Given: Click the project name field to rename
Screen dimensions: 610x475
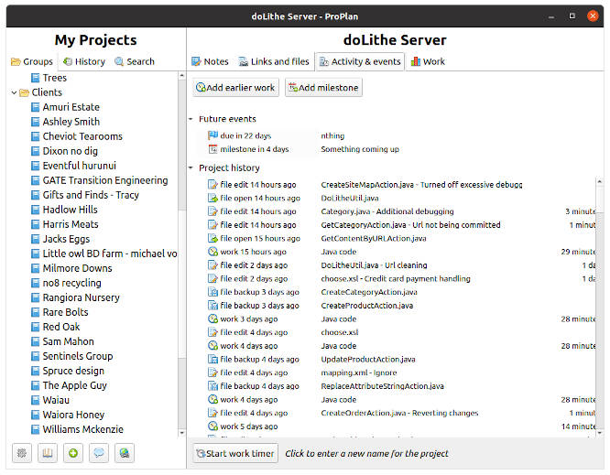Looking at the screenshot, I should coord(367,454).
